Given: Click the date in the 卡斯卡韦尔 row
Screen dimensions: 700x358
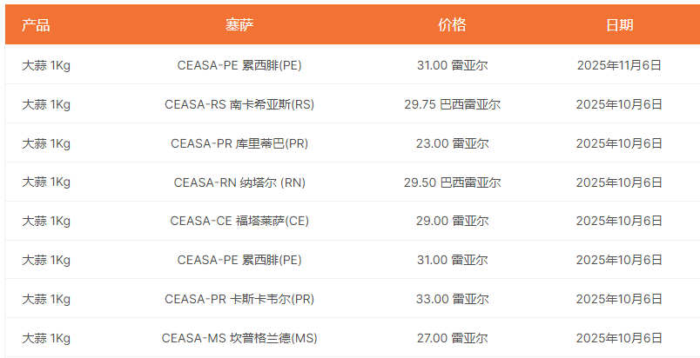Looking at the screenshot, I should [619, 299].
